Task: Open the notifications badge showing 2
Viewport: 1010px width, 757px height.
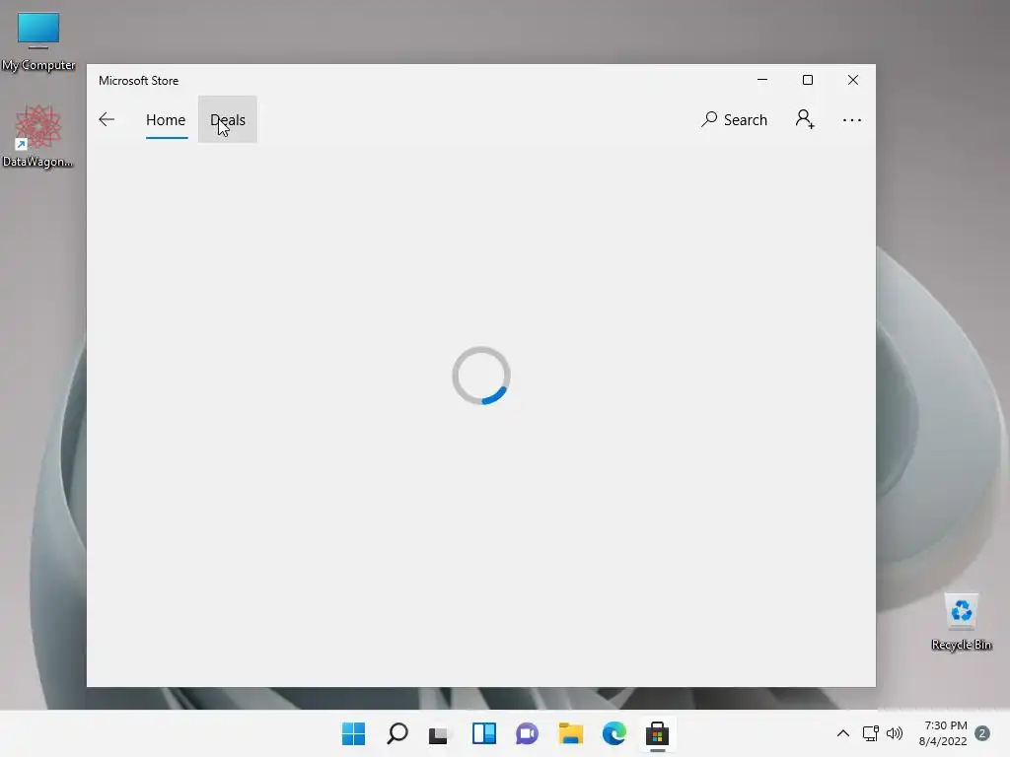Action: point(982,733)
